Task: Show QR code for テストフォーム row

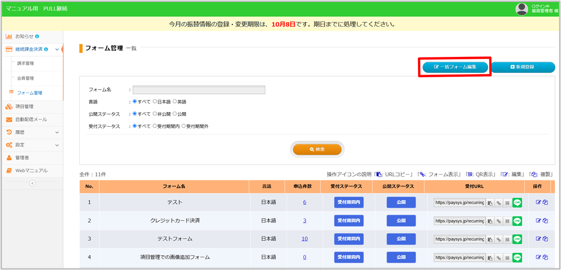Action: 507,239
